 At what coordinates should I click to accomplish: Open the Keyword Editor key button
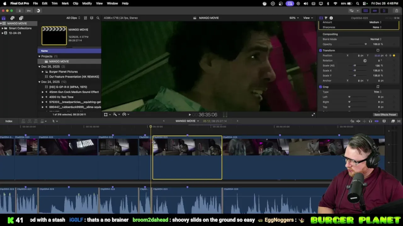pyautogui.click(x=29, y=11)
